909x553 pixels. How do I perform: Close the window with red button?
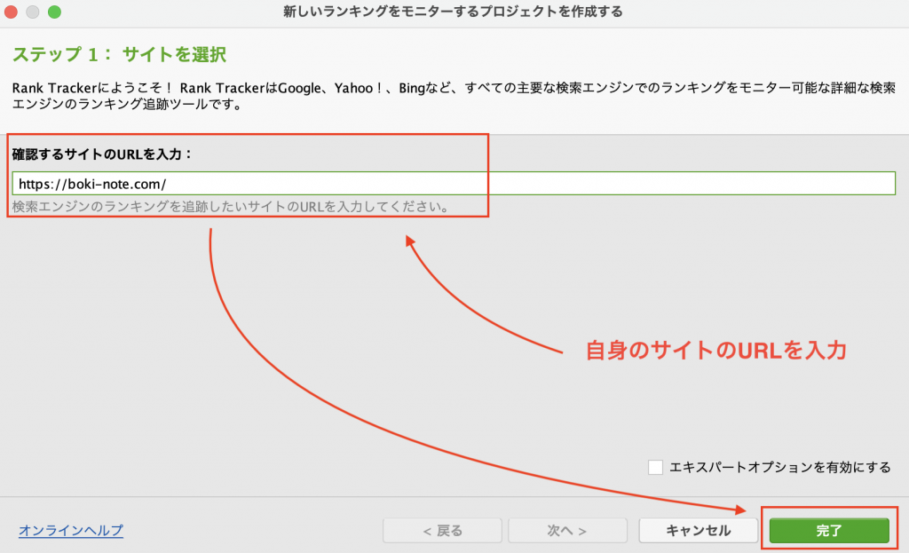click(11, 12)
